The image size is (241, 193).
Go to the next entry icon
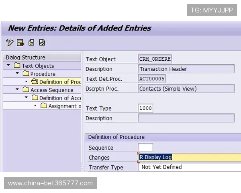[42, 42]
